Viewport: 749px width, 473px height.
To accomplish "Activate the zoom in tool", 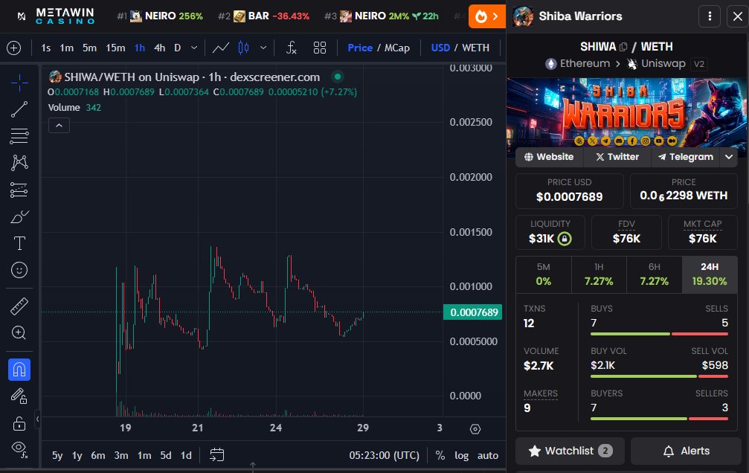I will coord(19,333).
